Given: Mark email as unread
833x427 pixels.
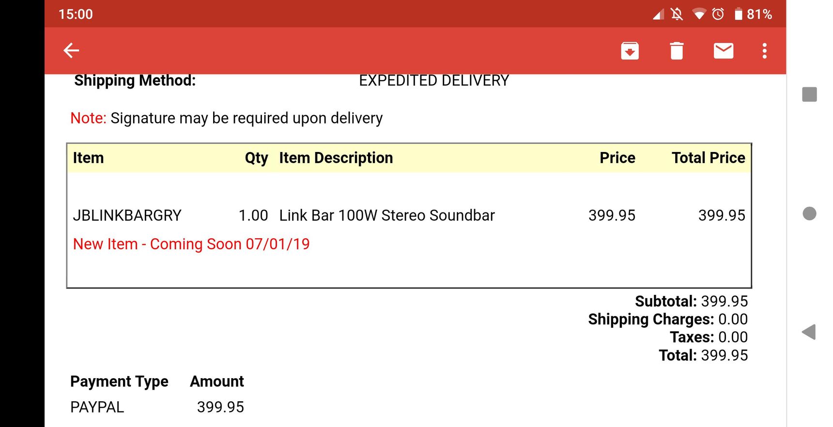Looking at the screenshot, I should (x=724, y=51).
